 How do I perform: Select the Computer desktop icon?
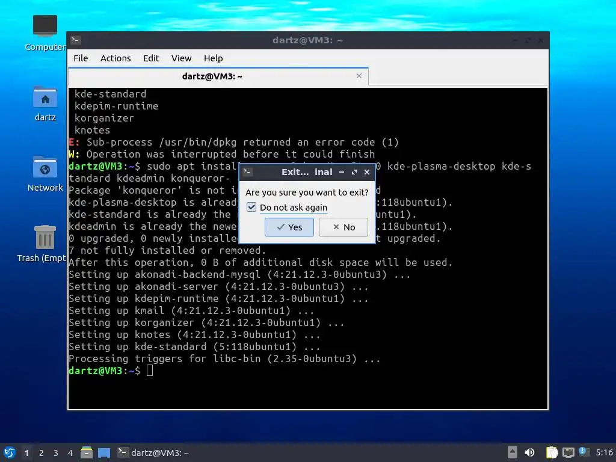pyautogui.click(x=45, y=34)
